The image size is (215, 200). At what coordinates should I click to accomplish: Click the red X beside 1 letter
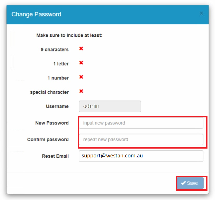[x=81, y=63]
